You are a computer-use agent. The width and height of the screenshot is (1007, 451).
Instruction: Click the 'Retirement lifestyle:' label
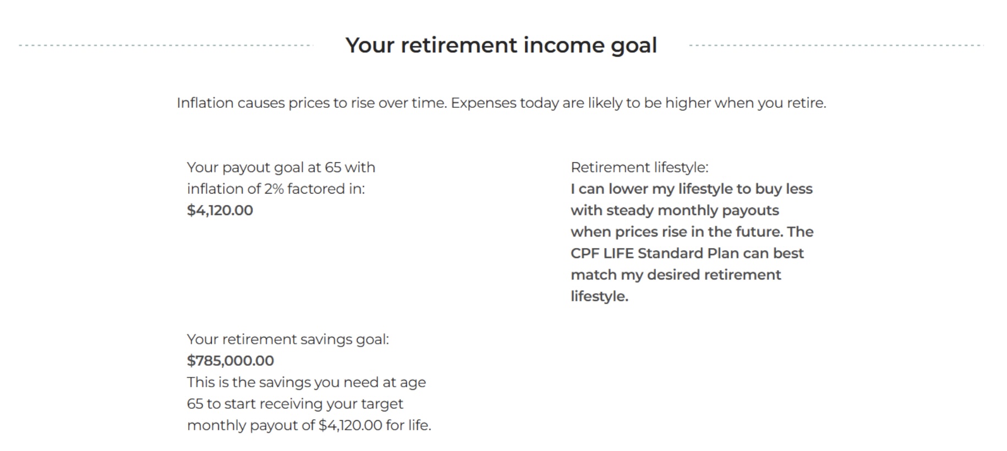pyautogui.click(x=639, y=167)
